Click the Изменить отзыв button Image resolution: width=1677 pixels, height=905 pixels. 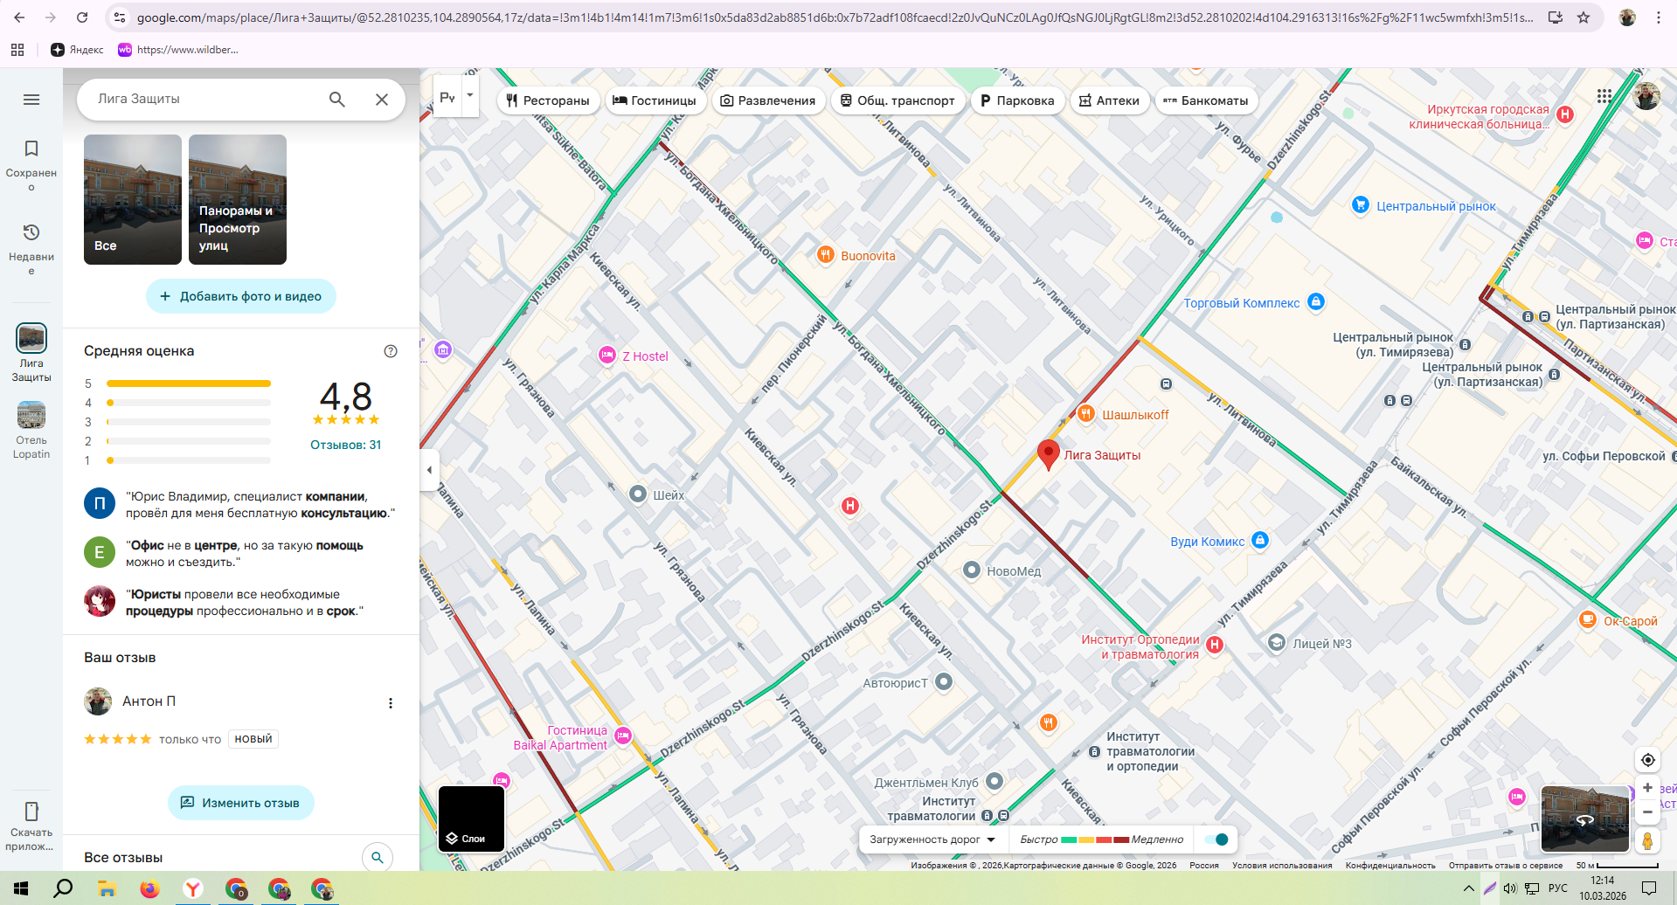click(x=241, y=803)
